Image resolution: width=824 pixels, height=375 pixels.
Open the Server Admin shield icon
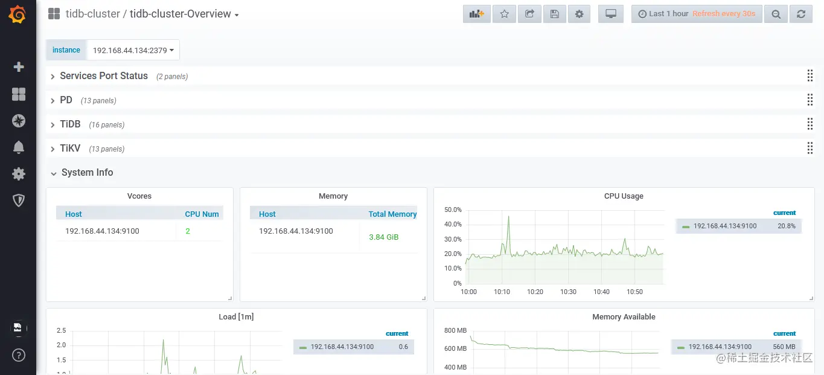[19, 200]
